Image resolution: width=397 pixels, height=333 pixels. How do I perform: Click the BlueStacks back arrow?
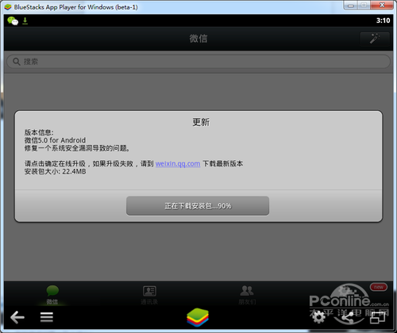[x=17, y=317]
